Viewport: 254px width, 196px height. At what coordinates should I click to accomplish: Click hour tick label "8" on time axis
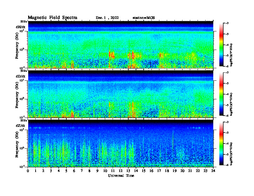point(89,171)
